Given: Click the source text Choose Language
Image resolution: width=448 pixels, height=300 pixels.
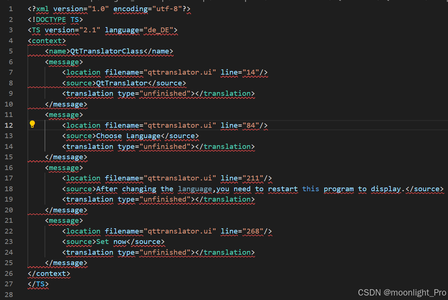Looking at the screenshot, I should tap(128, 136).
